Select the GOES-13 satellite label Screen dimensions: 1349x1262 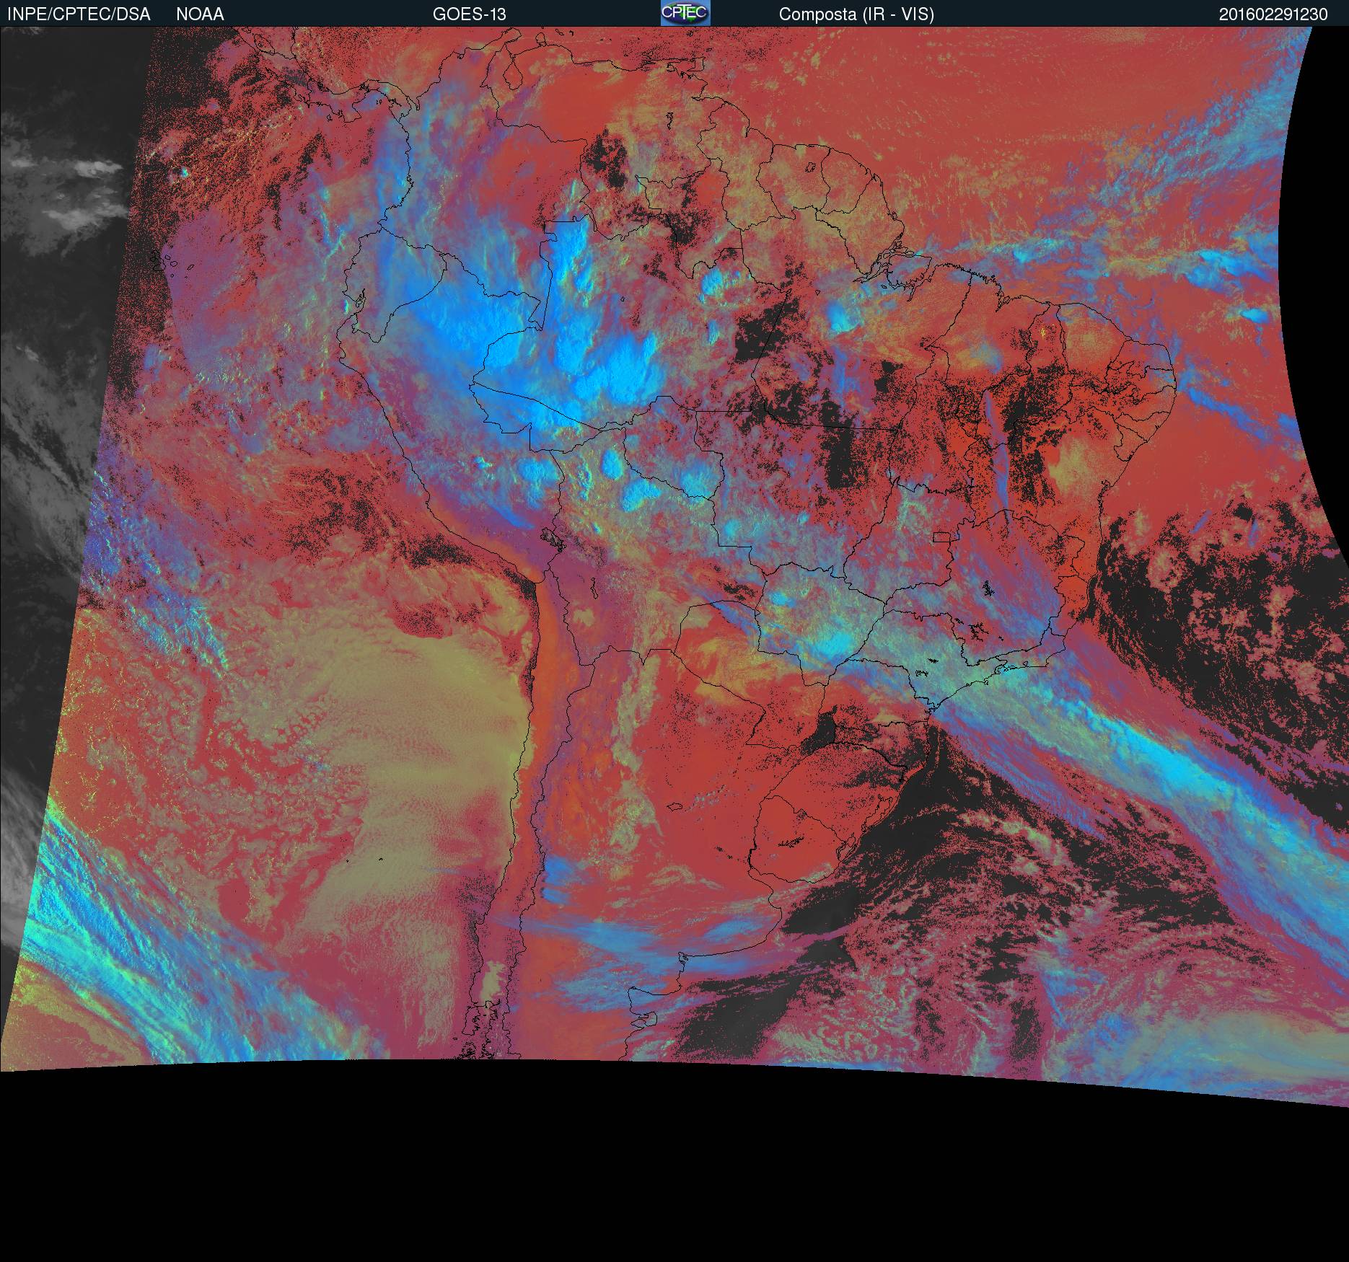point(469,14)
